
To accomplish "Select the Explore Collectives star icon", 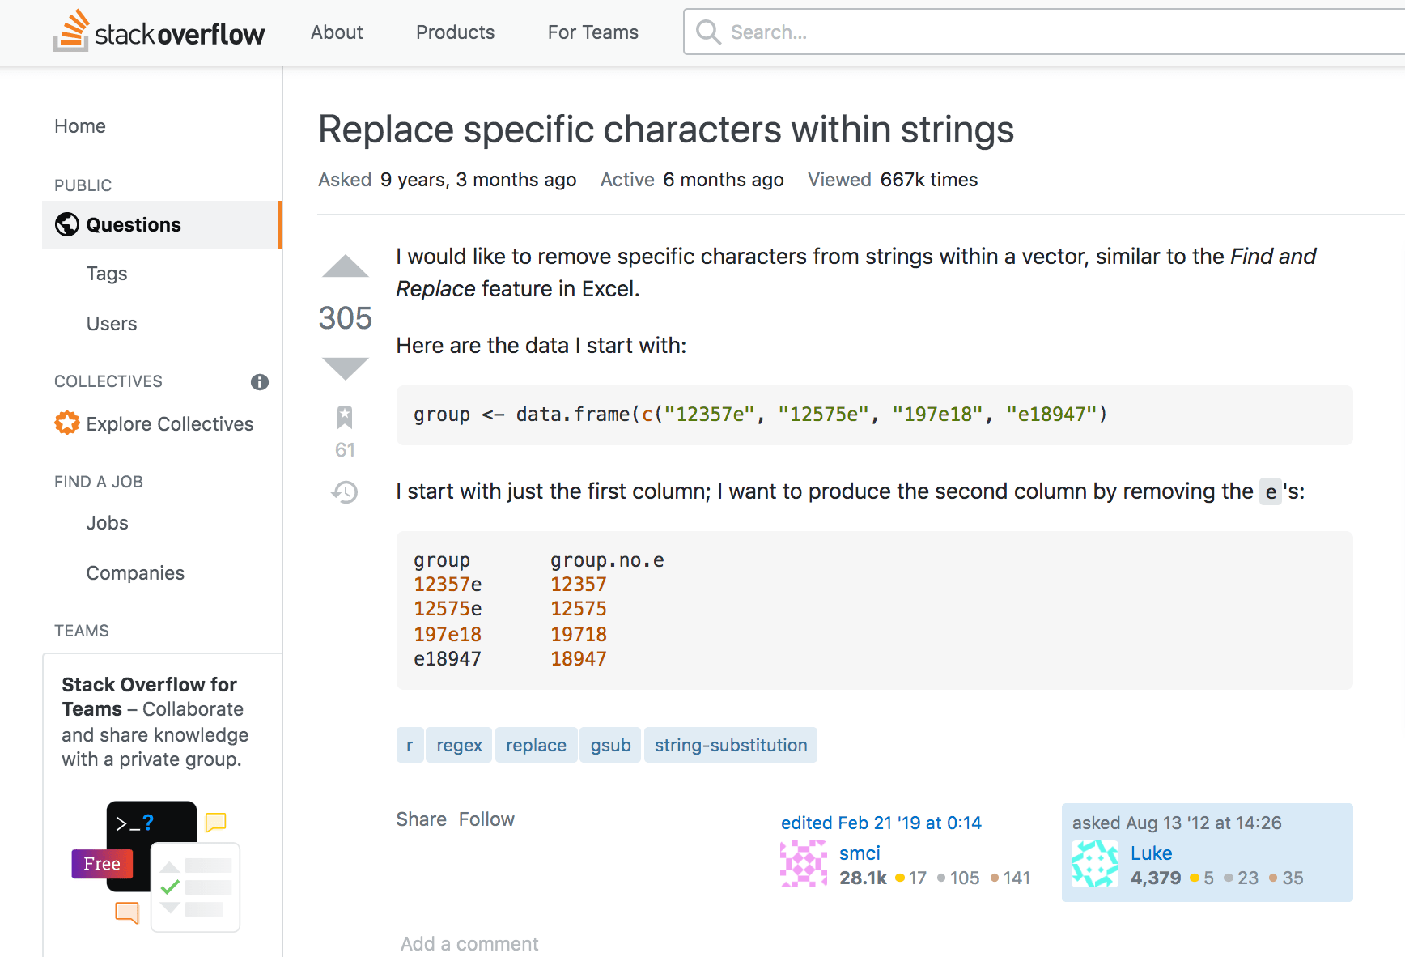I will click(x=67, y=423).
